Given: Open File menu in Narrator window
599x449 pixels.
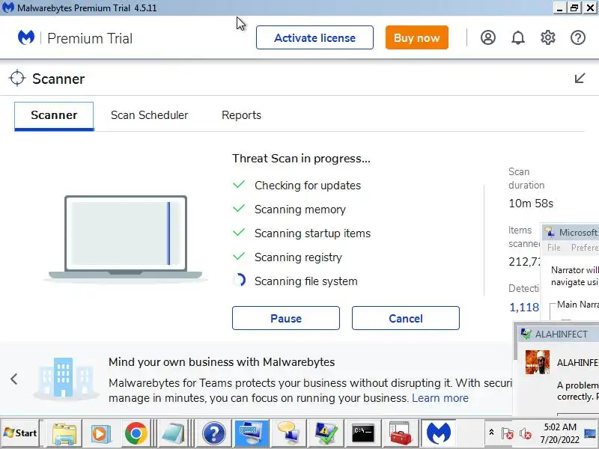Looking at the screenshot, I should (554, 248).
